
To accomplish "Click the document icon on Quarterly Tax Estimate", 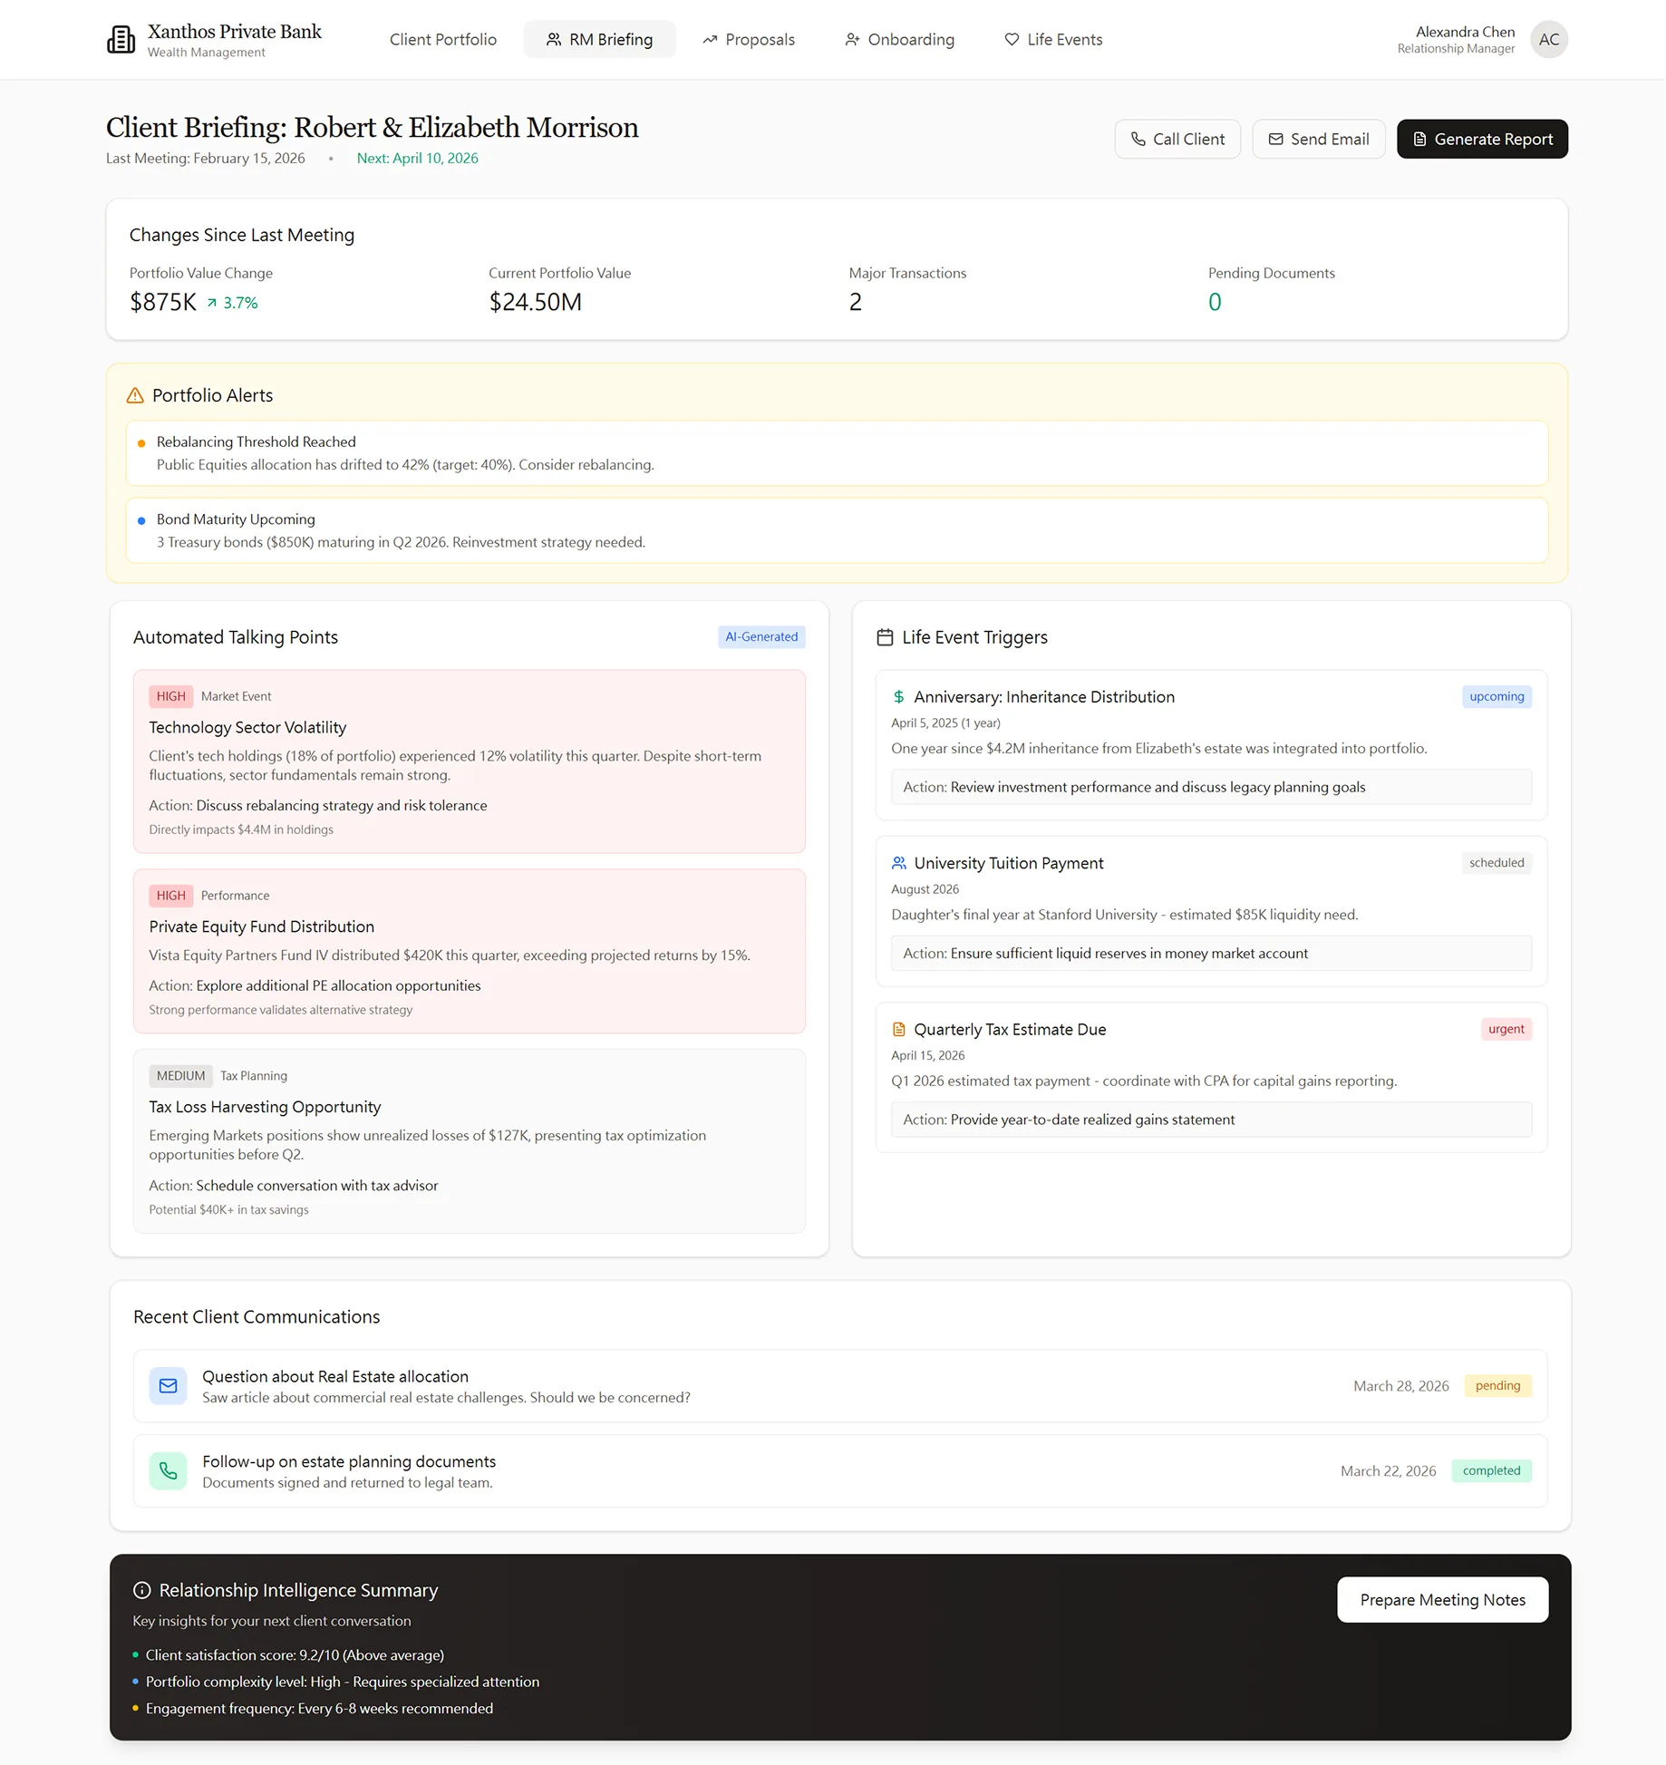I will (897, 1029).
